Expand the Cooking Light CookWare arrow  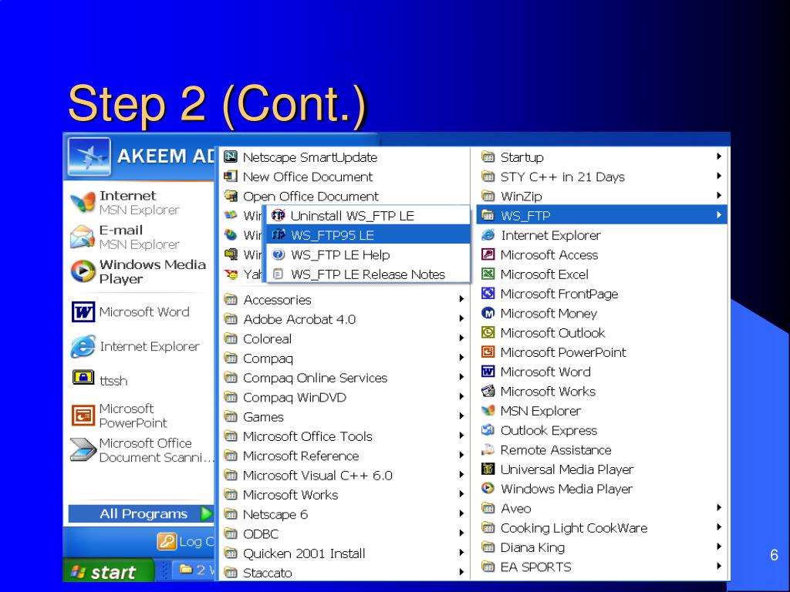719,527
